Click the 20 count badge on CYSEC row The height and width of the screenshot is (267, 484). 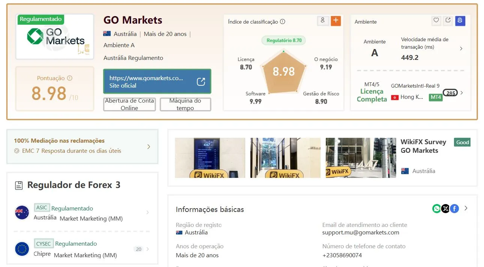click(x=139, y=249)
